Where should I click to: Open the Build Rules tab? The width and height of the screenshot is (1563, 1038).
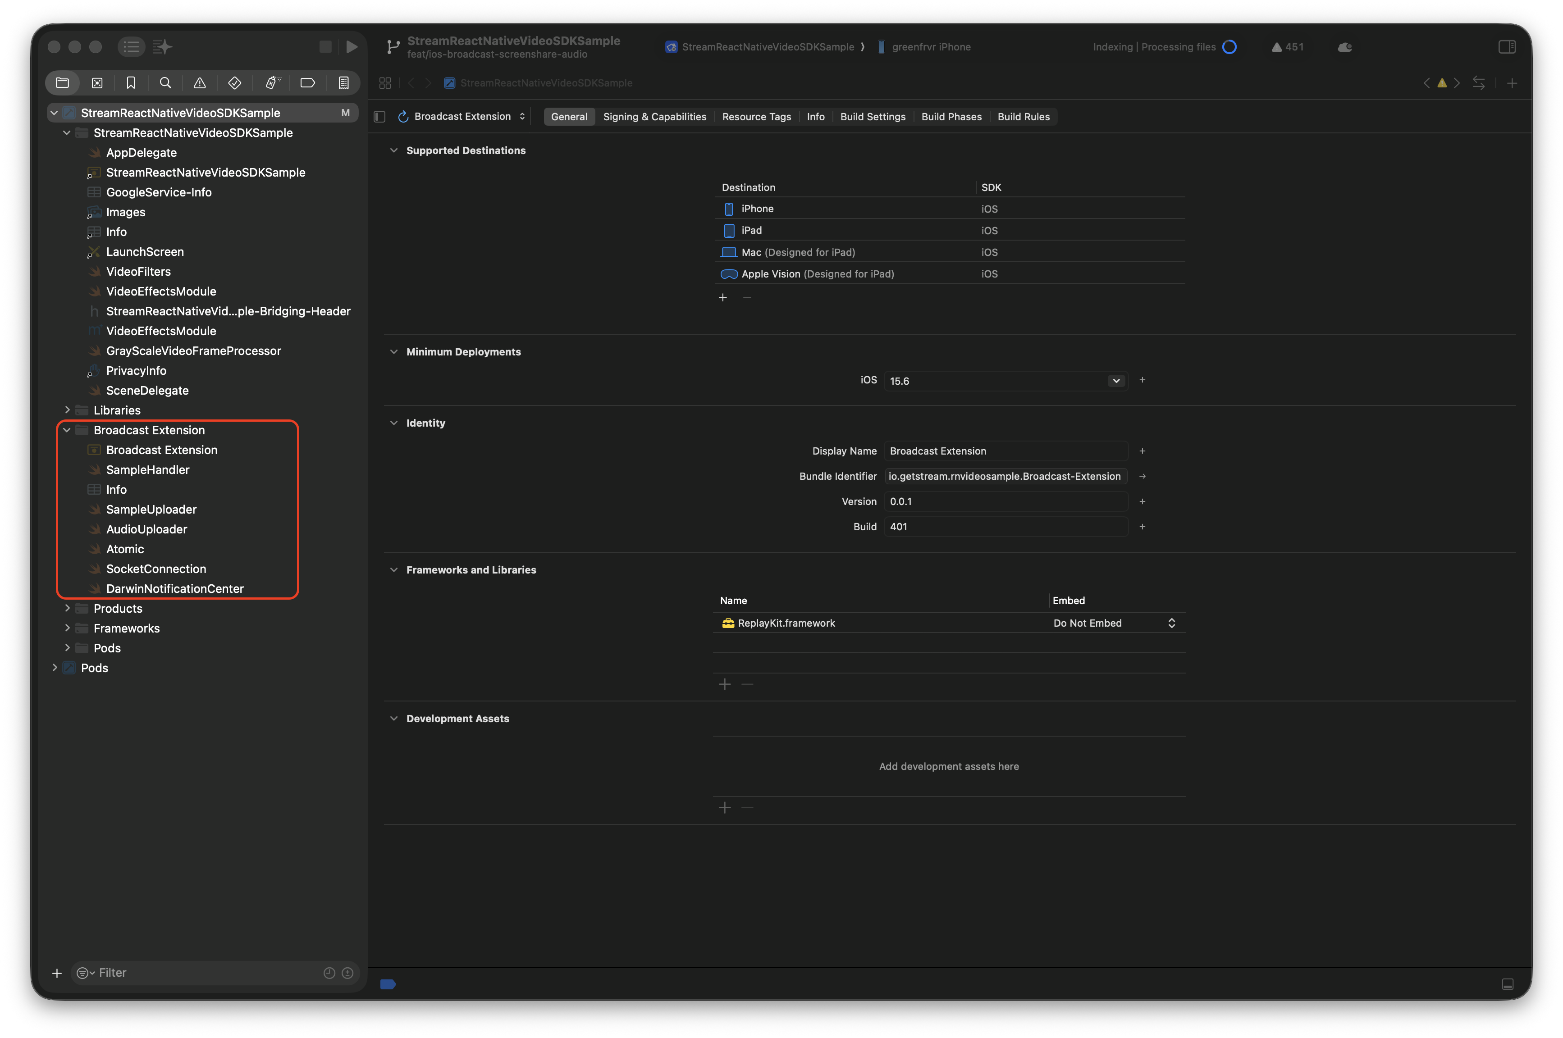[1023, 117]
